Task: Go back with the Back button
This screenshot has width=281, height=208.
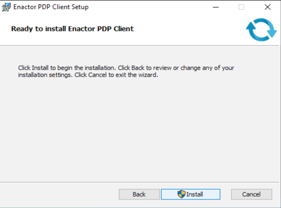Action: [139, 194]
